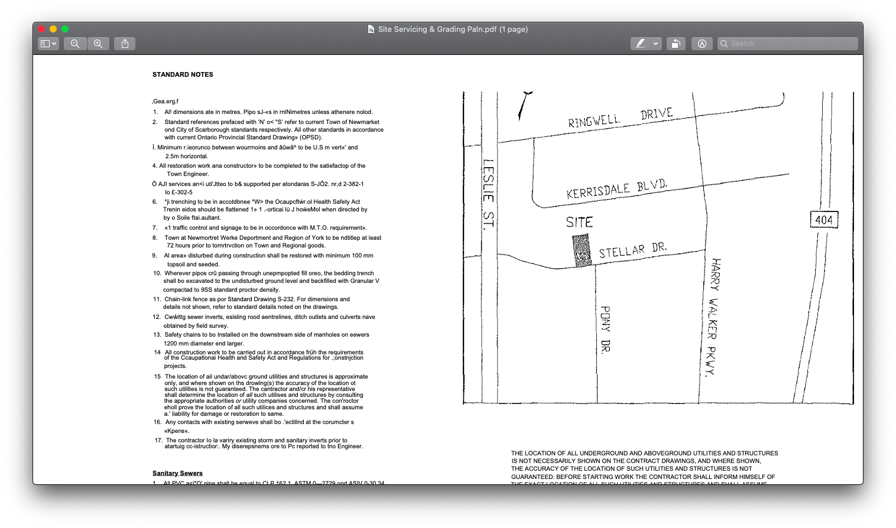Zoom in on the PDF page

click(x=98, y=43)
